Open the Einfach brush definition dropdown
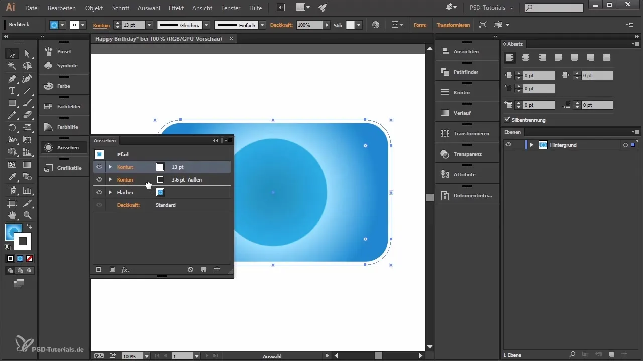643x361 pixels. pos(262,25)
